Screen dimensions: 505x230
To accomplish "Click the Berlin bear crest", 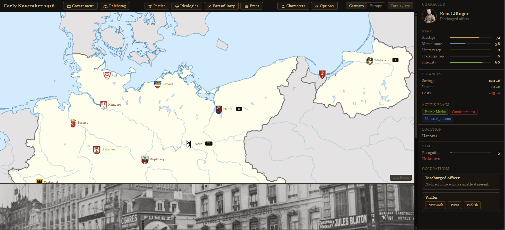I will [x=189, y=144].
